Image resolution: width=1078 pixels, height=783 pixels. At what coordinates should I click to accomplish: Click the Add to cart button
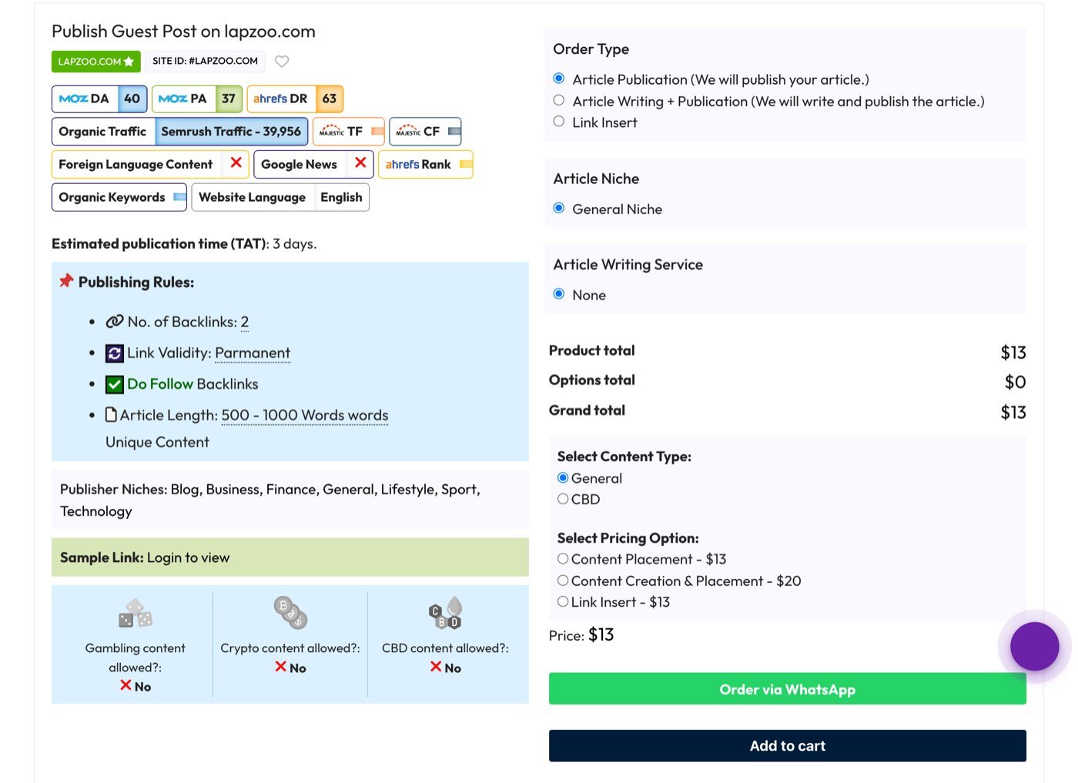pos(787,746)
